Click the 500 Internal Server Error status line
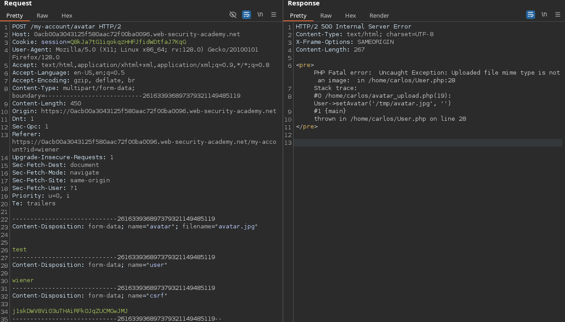The width and height of the screenshot is (565, 322). [353, 27]
